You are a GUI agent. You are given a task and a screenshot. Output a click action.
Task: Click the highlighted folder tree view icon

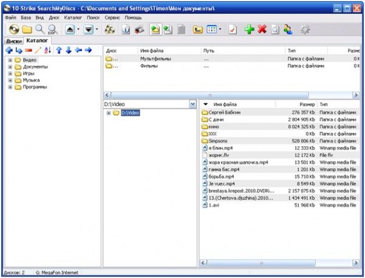click(156, 30)
